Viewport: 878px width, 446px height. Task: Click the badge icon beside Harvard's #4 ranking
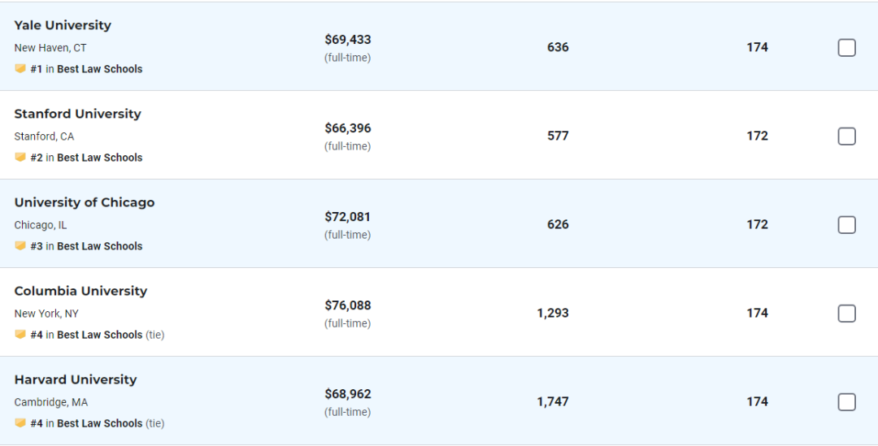[x=20, y=423]
